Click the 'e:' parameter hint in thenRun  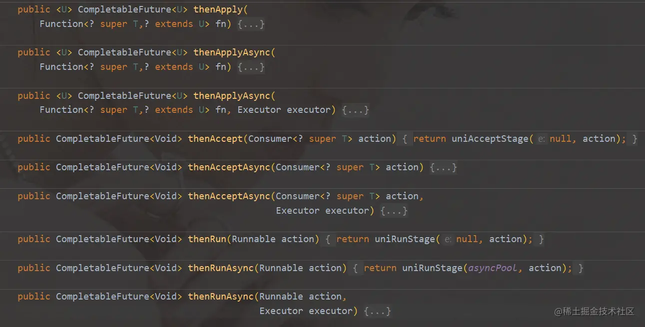[x=448, y=240]
